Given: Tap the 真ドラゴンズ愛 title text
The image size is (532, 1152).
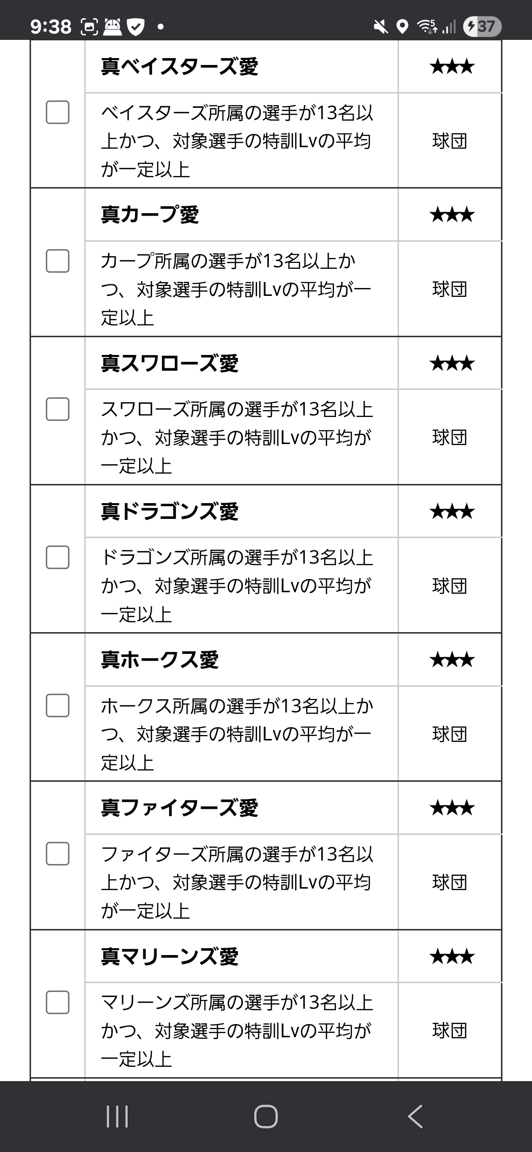Looking at the screenshot, I should point(169,512).
